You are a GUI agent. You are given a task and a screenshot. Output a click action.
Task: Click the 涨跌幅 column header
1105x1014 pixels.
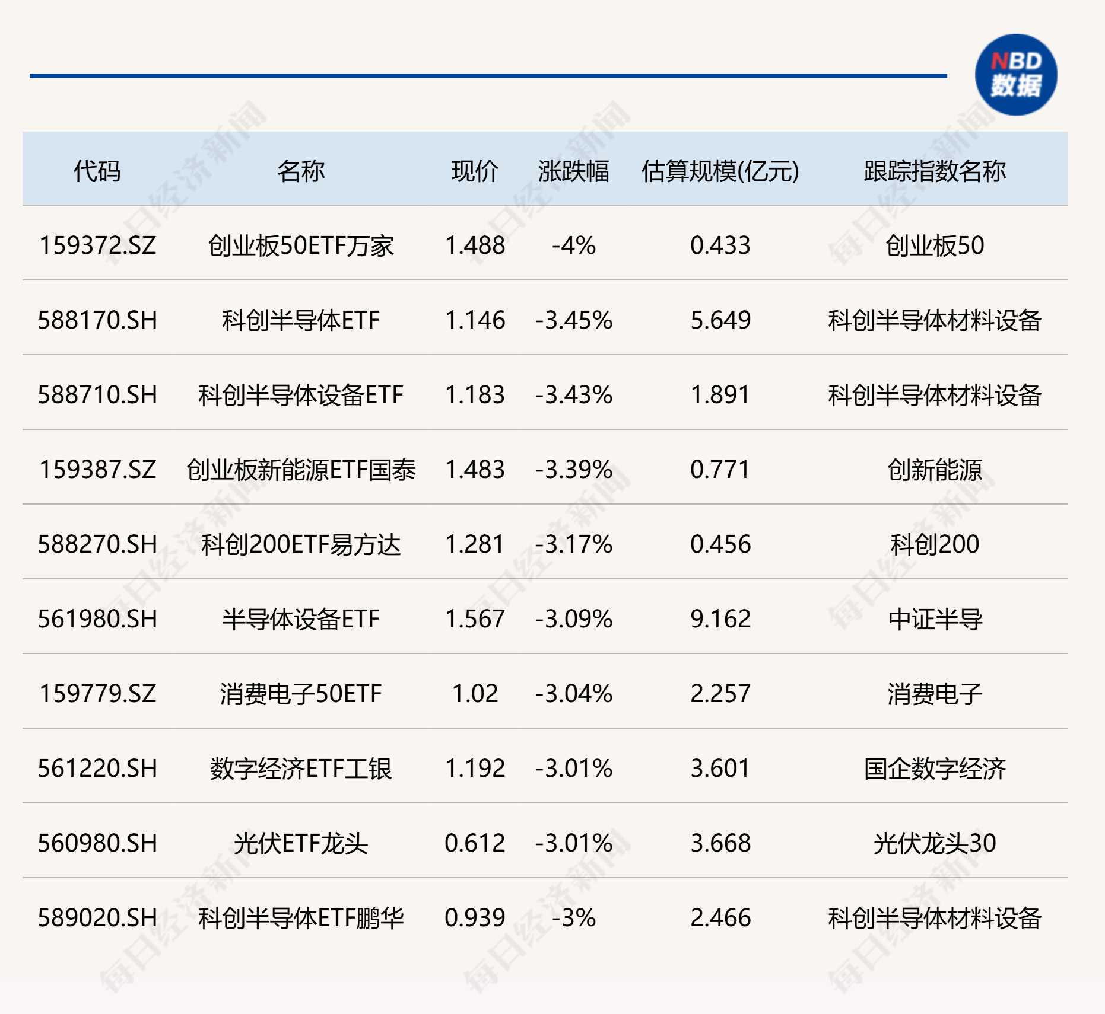click(x=574, y=171)
